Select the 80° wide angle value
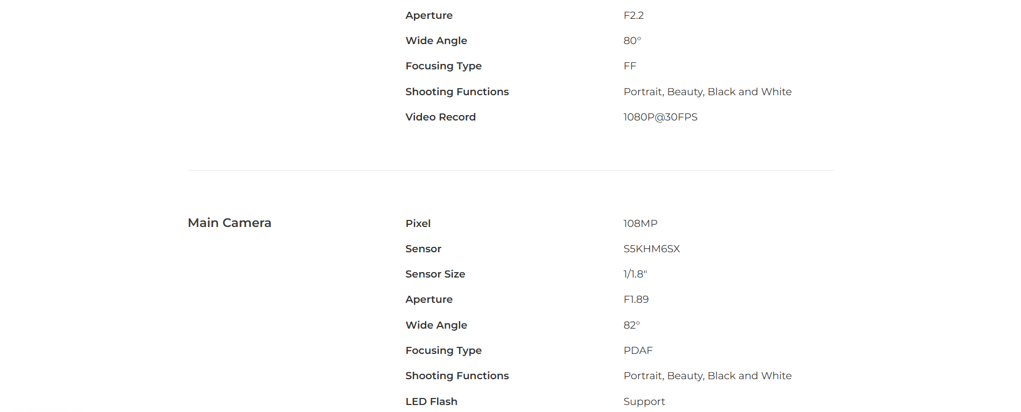This screenshot has width=1021, height=412. (x=632, y=41)
